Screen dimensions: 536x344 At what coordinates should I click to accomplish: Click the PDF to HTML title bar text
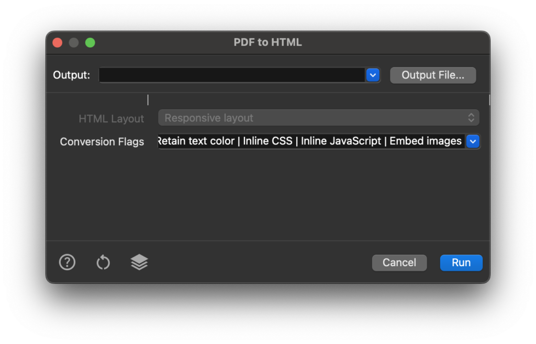pyautogui.click(x=267, y=42)
